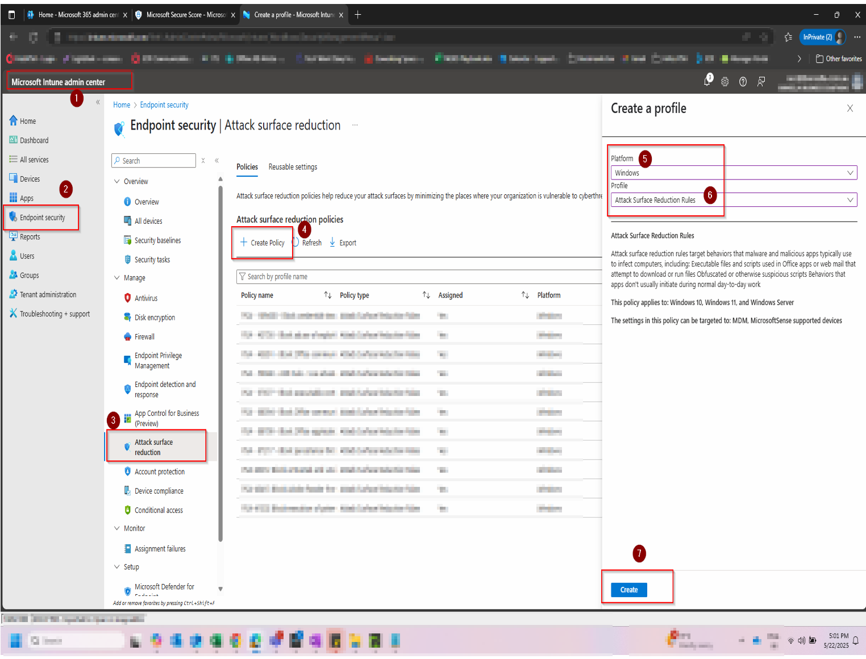Viewport: 866px width, 659px height.
Task: Open All devices under Overview
Action: 143,221
